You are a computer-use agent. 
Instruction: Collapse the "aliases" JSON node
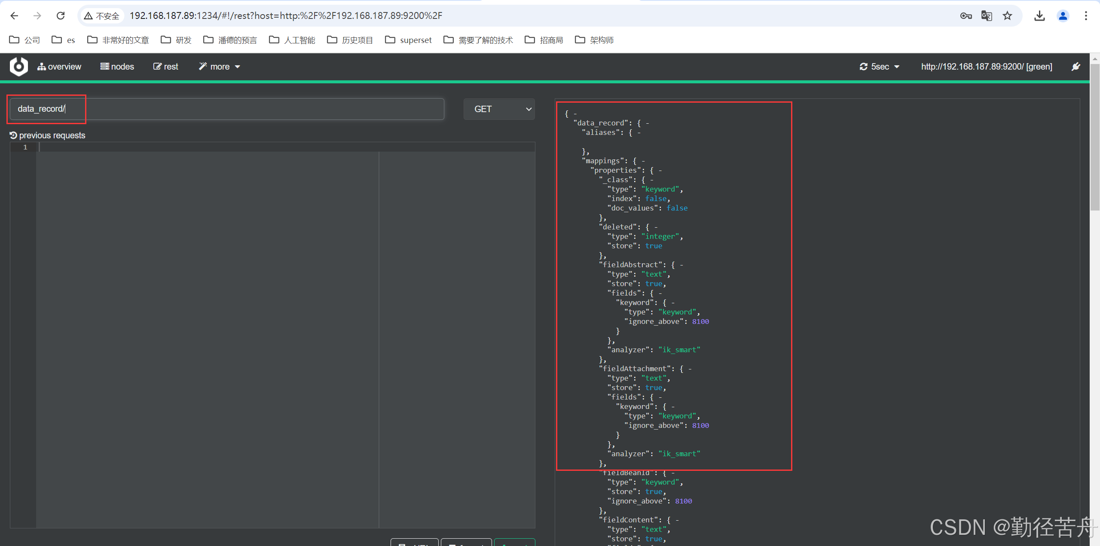point(639,133)
